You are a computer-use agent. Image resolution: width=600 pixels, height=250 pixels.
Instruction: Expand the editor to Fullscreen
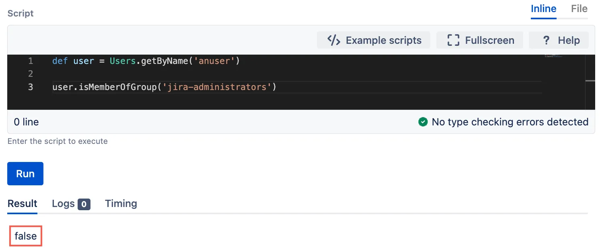(x=480, y=40)
